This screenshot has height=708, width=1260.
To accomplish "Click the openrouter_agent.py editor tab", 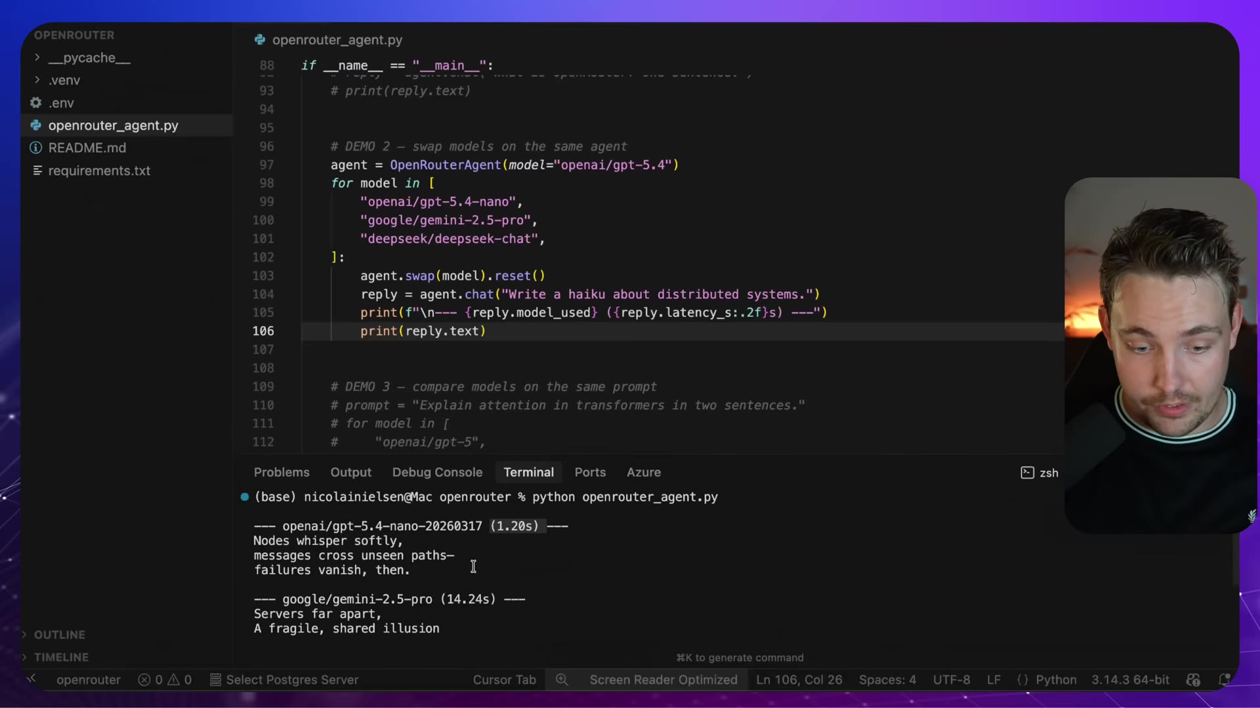I will point(329,40).
